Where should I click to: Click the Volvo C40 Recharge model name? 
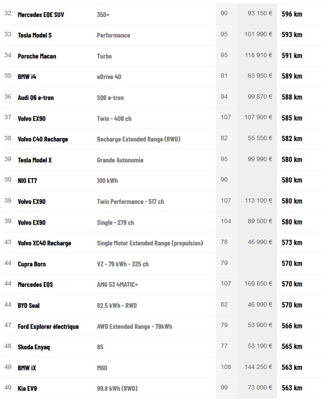click(x=42, y=139)
